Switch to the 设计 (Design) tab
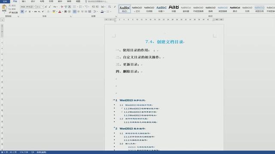 pyautogui.click(x=33, y=1)
